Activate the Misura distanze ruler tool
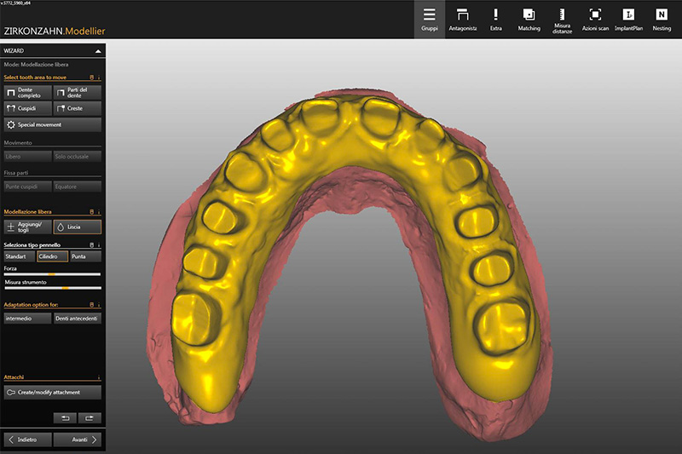The image size is (682, 454). tap(562, 19)
